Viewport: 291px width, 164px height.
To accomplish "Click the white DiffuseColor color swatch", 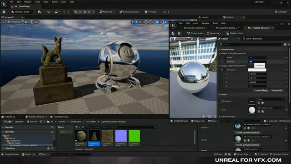I will pyautogui.click(x=257, y=70).
